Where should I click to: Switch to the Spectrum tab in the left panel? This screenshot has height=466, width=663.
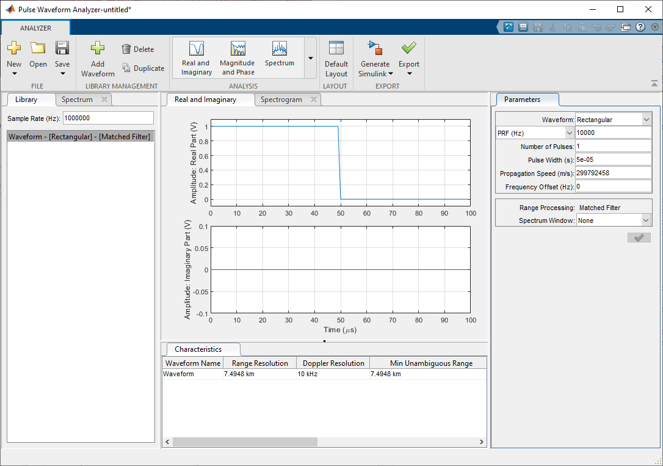pyautogui.click(x=77, y=100)
